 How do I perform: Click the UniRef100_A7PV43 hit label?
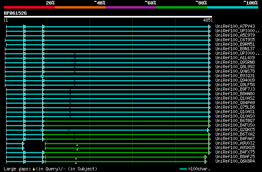point(235,26)
